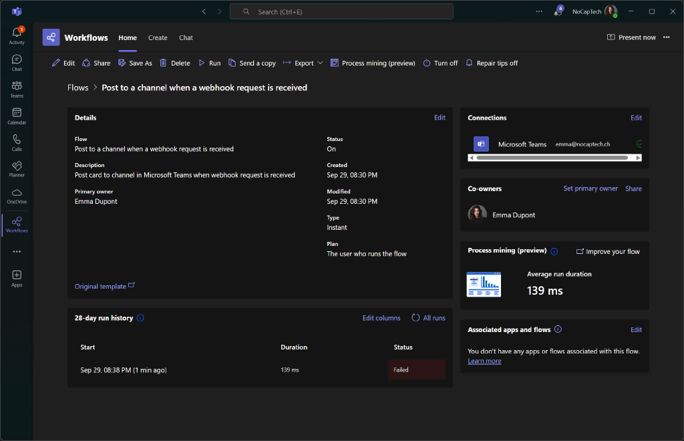Screen dimensions: 684x441
Task: Click Set primary owner link
Action: (590, 188)
